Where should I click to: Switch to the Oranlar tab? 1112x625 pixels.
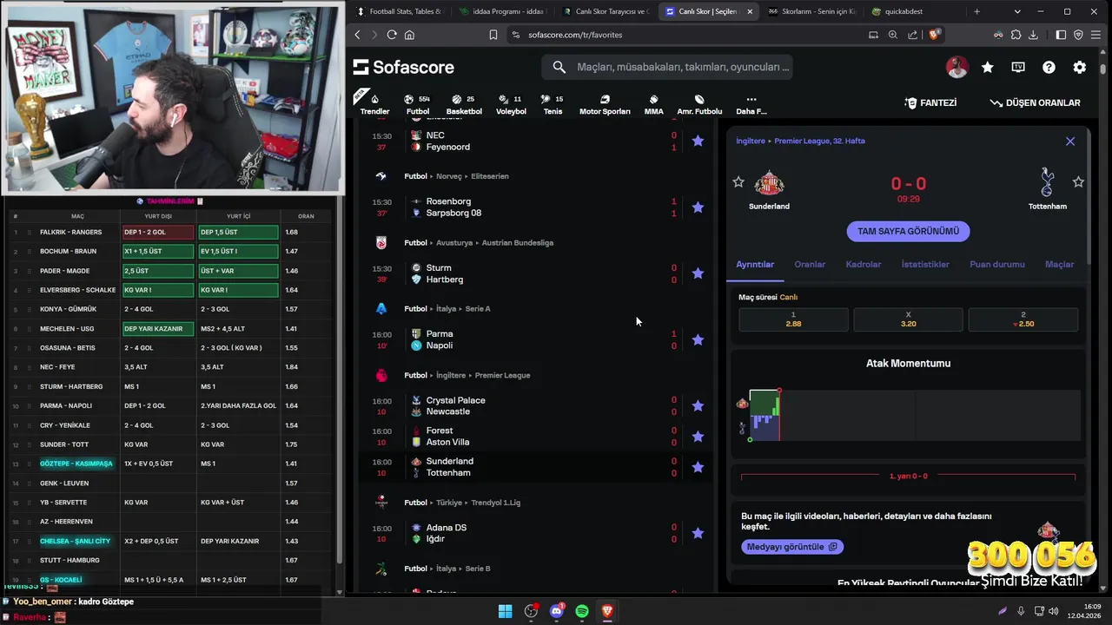[x=810, y=264]
